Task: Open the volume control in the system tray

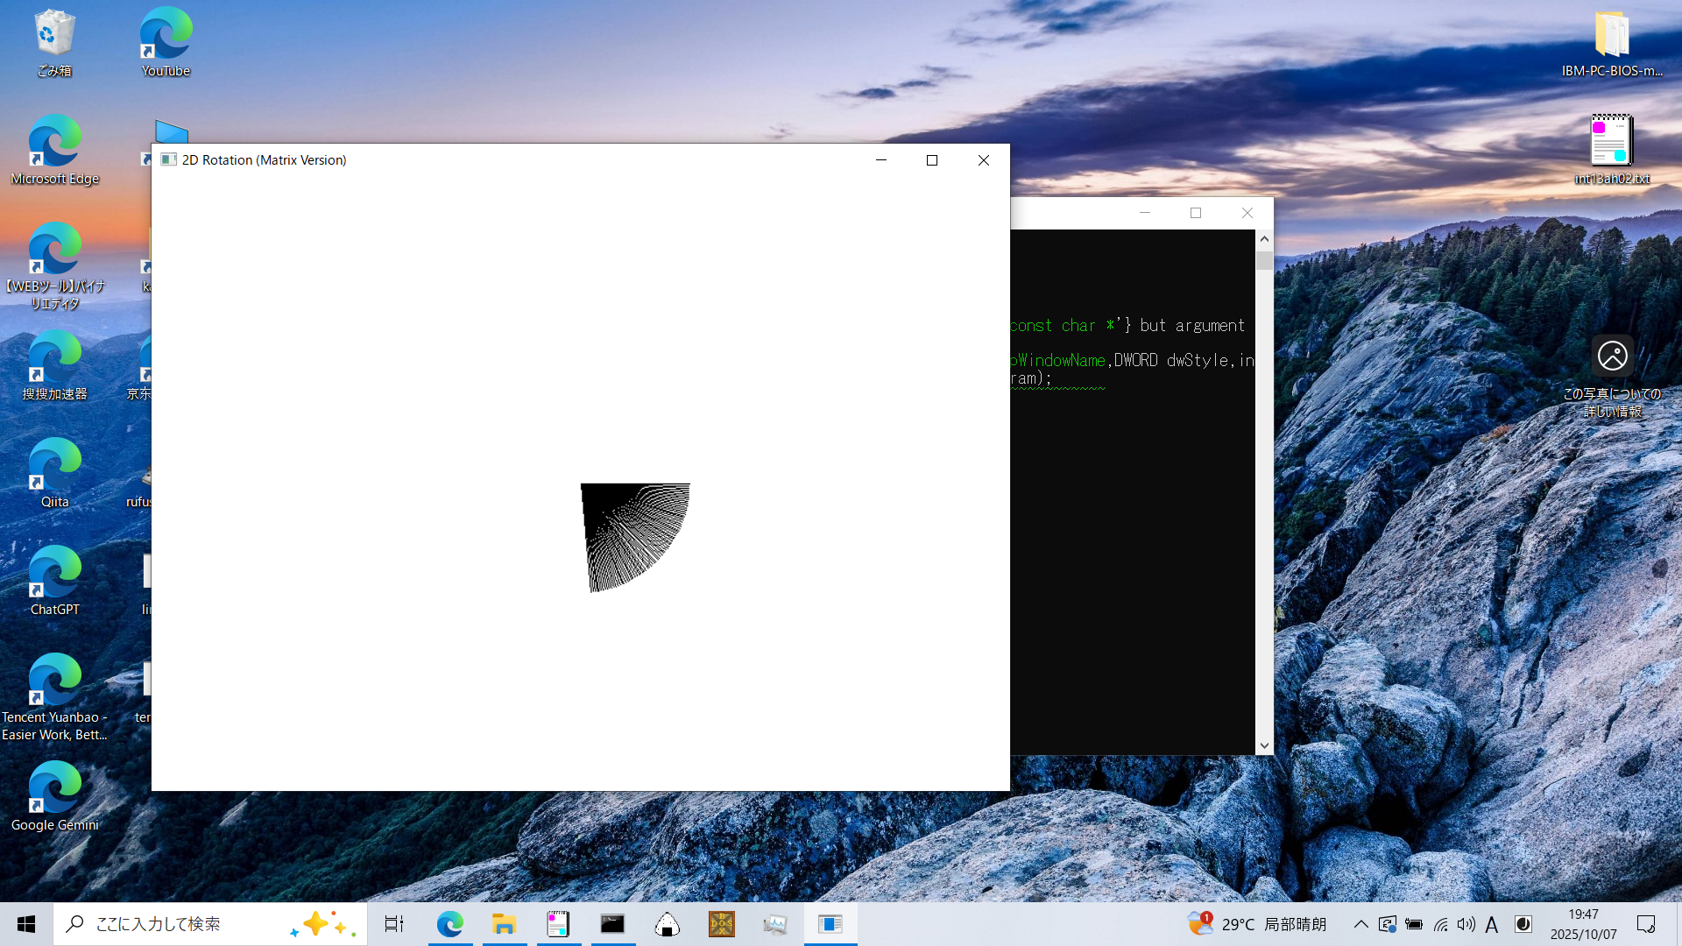Action: [1466, 925]
